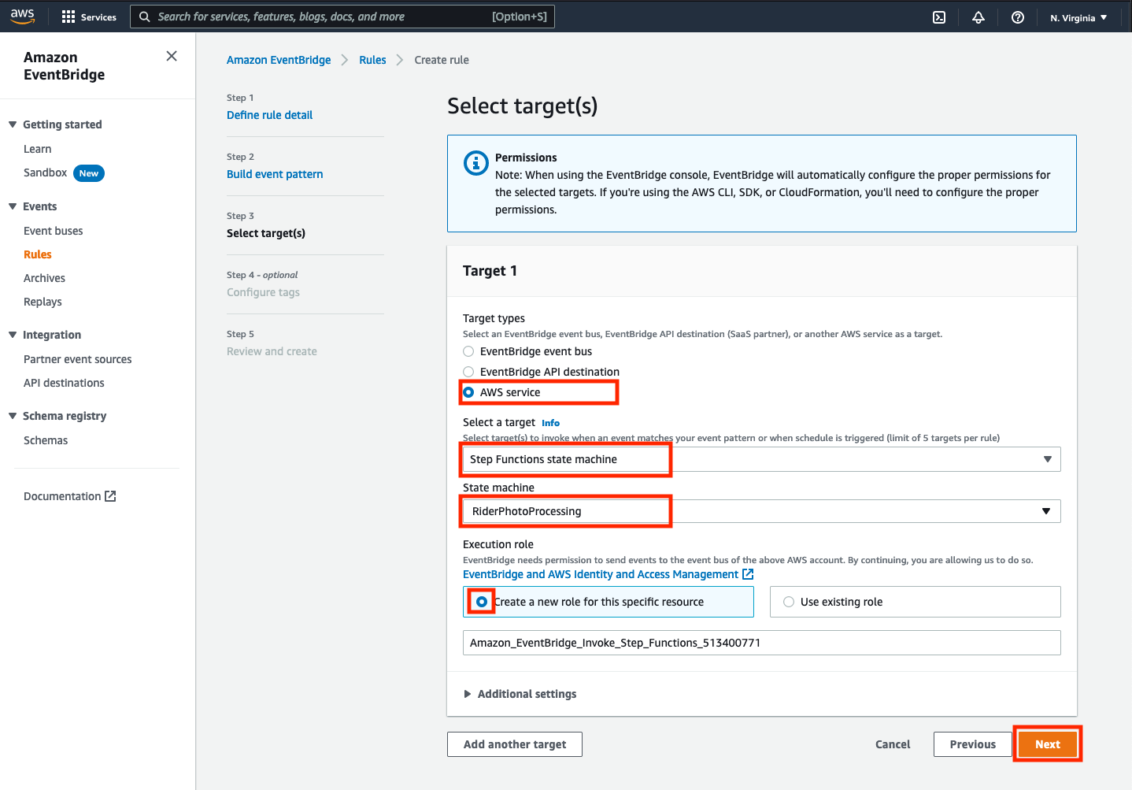1132x790 pixels.
Task: Collapse the Schema registry section
Action: (13, 416)
